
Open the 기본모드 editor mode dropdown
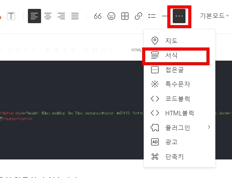pos(215,15)
